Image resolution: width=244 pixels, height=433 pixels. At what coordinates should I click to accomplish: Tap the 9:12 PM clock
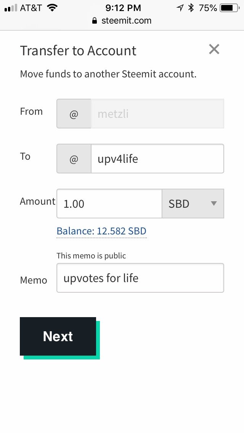click(x=123, y=8)
